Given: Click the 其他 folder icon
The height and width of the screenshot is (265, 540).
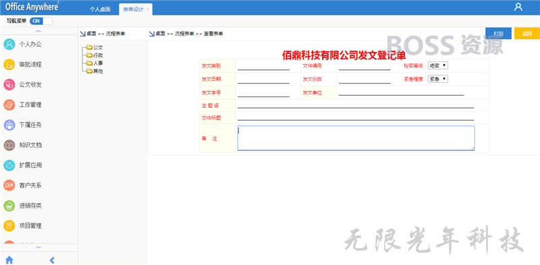Looking at the screenshot, I should pos(89,71).
